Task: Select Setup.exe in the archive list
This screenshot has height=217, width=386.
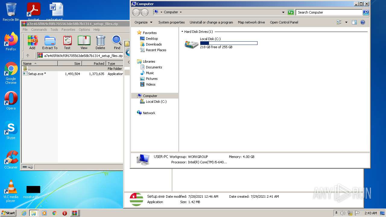Action: (37, 74)
